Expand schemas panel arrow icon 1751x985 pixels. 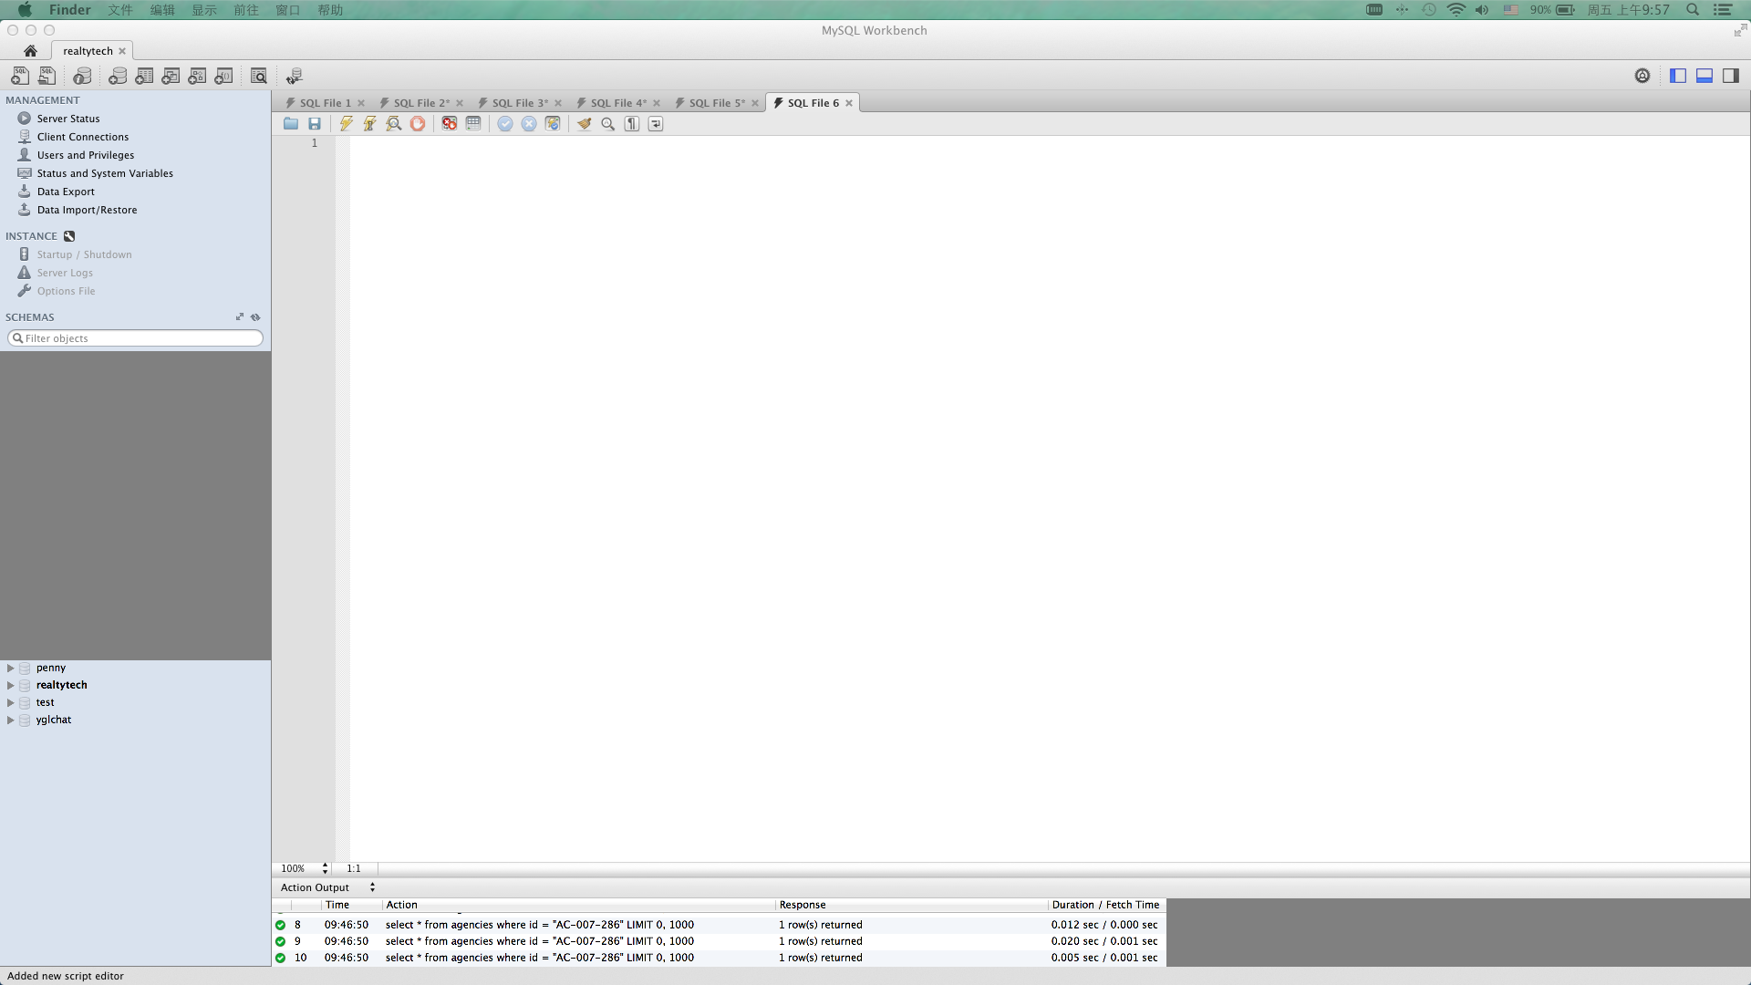coord(240,317)
